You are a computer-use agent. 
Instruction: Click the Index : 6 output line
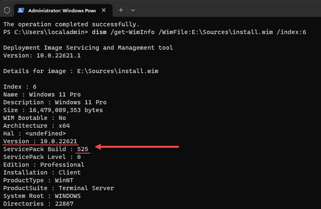[20, 87]
